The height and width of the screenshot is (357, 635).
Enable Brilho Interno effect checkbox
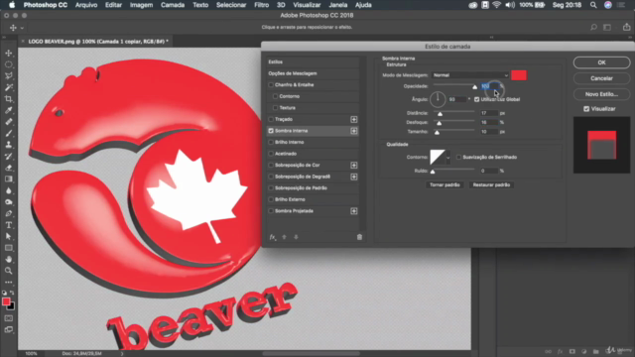pos(271,142)
